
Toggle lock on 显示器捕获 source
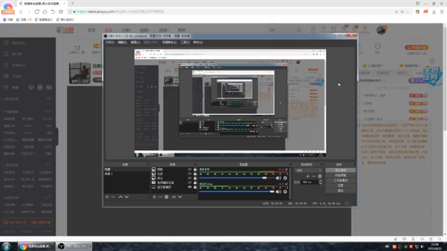pos(195,187)
